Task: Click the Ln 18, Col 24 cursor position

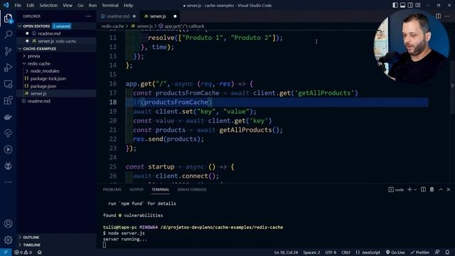Action: point(286,252)
